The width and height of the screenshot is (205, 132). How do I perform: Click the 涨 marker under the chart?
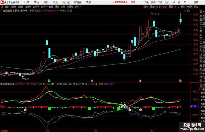(140, 81)
